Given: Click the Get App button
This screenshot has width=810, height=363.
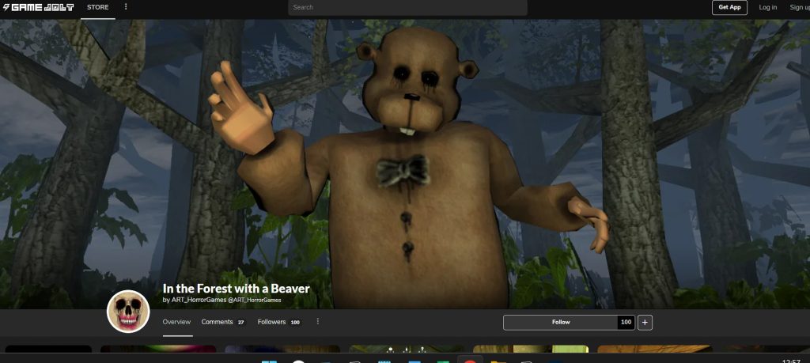Looking at the screenshot, I should 729,7.
